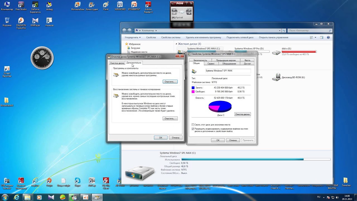This screenshot has width=357, height=201.
Task: Click the address bar refresh icon
Action: [x=284, y=30]
